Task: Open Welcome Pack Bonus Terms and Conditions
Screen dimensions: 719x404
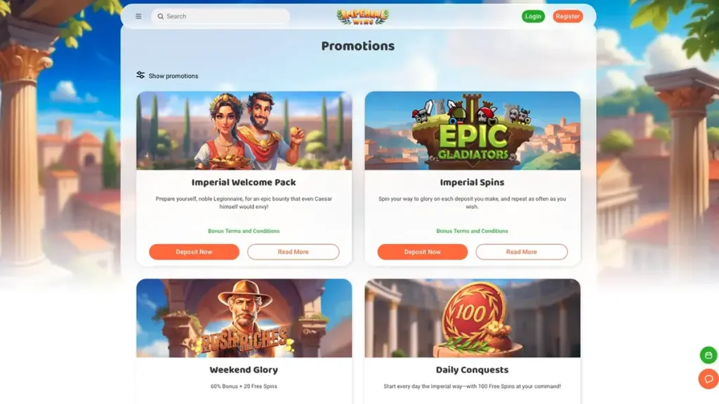Action: [244, 231]
